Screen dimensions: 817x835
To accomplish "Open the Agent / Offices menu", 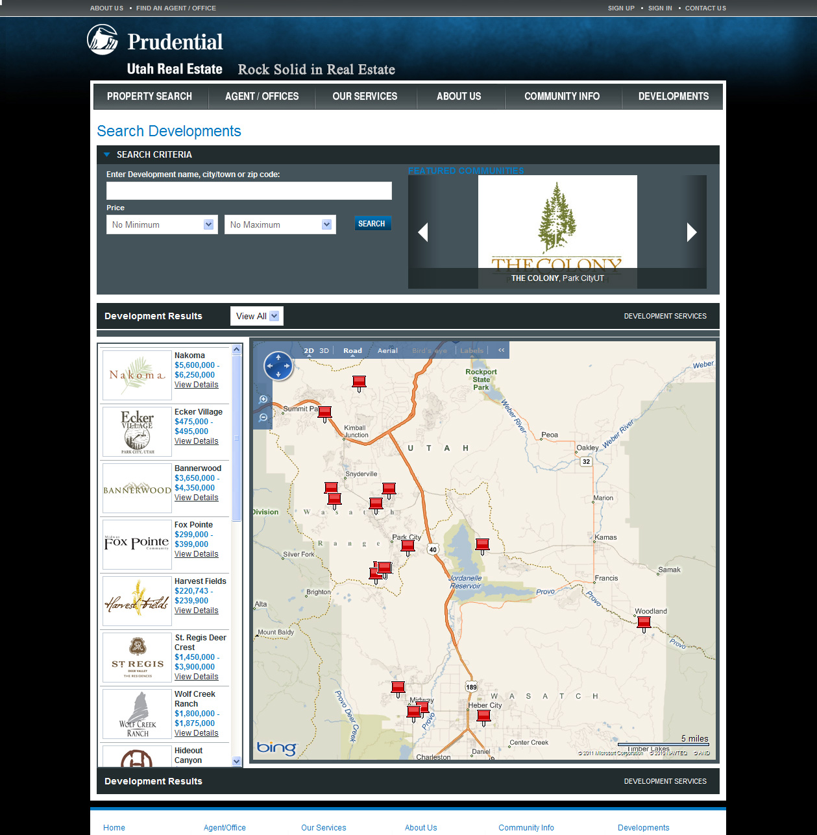I will click(x=262, y=96).
